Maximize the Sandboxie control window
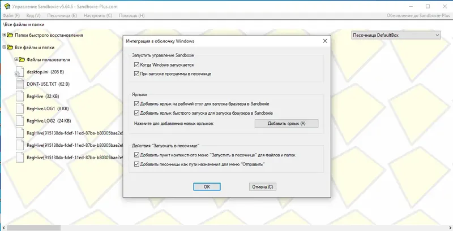 point(428,6)
